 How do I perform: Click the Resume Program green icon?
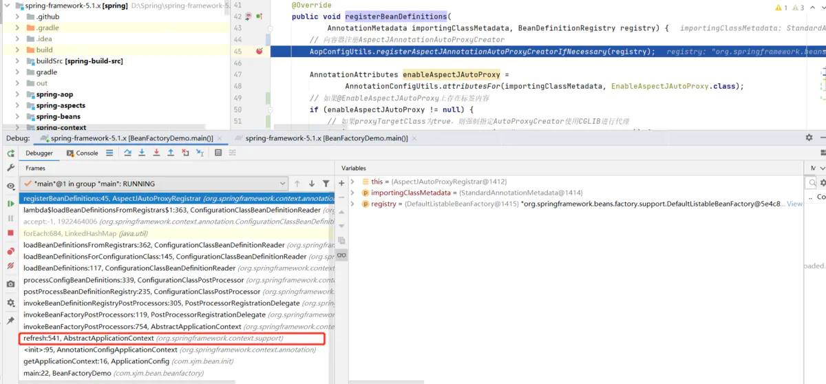10,204
